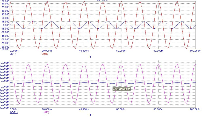Click the -90.000 y-axis tick label
This screenshot has height=117, width=202.
pos(5,47)
